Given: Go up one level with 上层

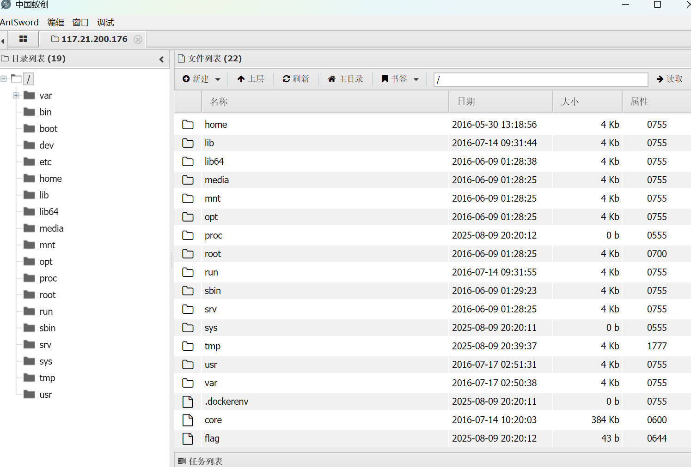Looking at the screenshot, I should click(251, 79).
